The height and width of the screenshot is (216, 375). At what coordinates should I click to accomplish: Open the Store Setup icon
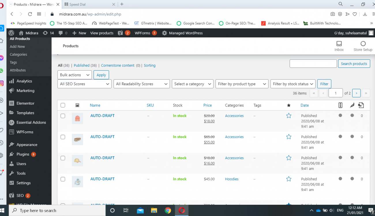pyautogui.click(x=363, y=46)
